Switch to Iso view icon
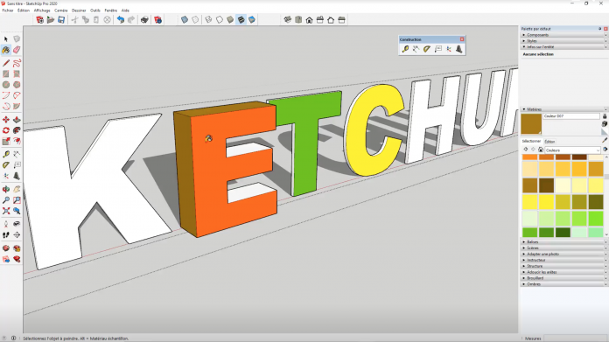The image size is (609, 342). (x=287, y=20)
